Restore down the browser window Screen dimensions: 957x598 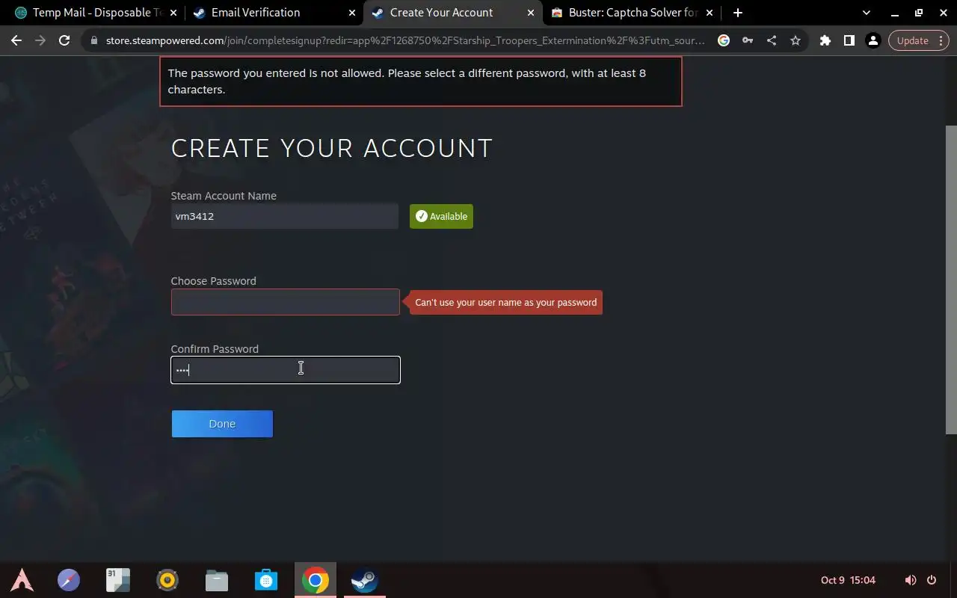[x=919, y=13]
